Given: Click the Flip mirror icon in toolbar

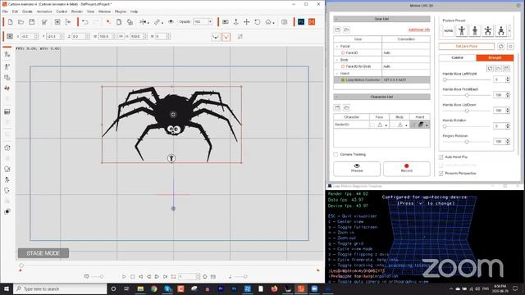Looking at the screenshot, I should pyautogui.click(x=144, y=22).
